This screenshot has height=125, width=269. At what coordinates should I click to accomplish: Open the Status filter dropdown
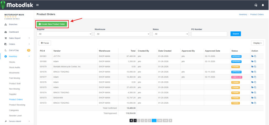pos(170,34)
